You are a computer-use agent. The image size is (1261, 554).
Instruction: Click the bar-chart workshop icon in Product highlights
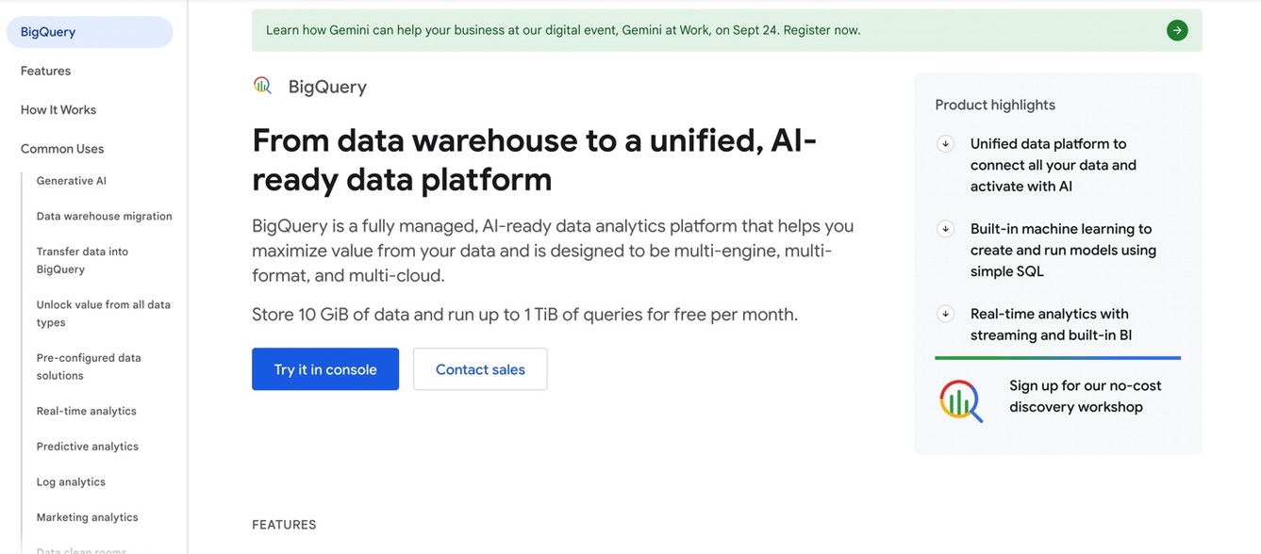(959, 399)
